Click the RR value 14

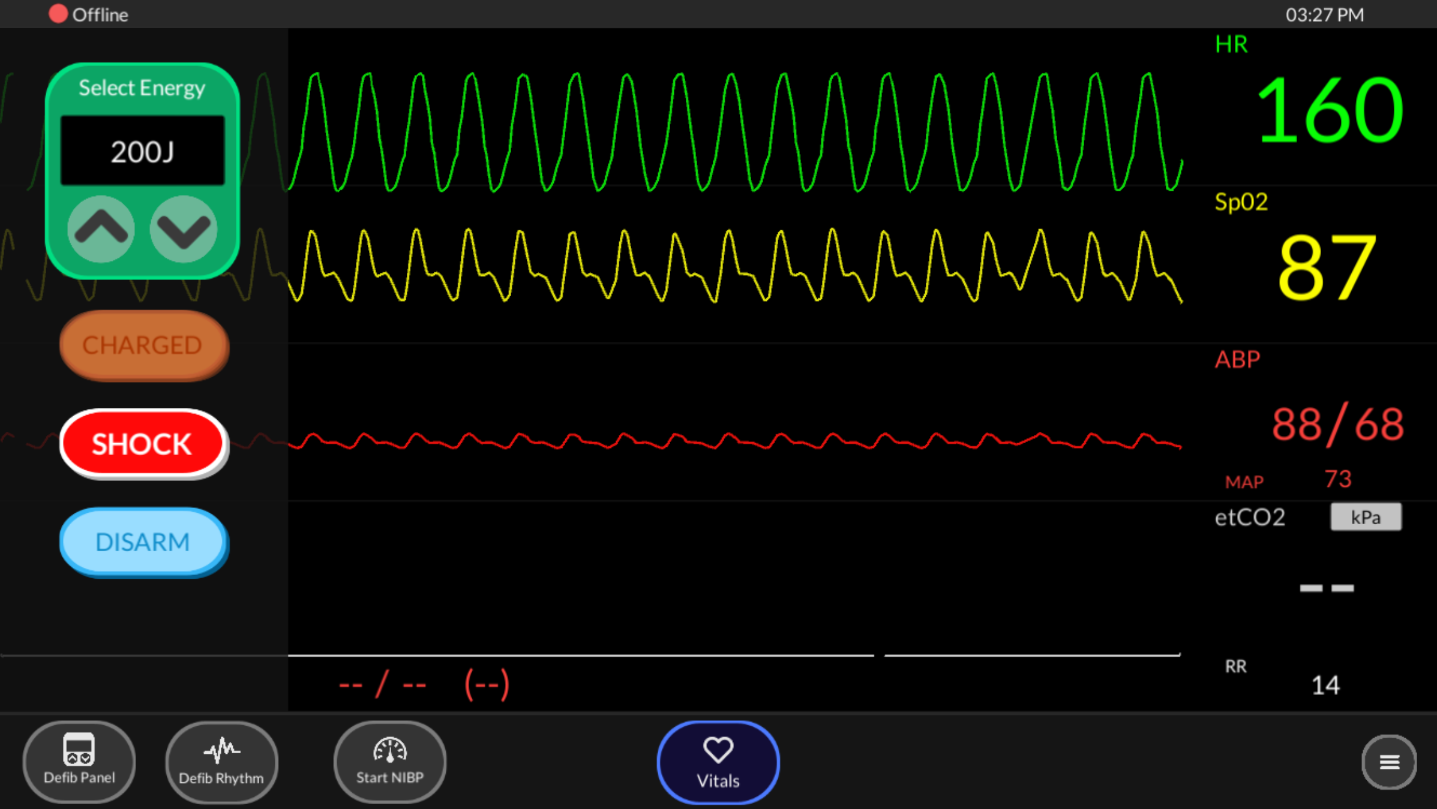(x=1325, y=685)
